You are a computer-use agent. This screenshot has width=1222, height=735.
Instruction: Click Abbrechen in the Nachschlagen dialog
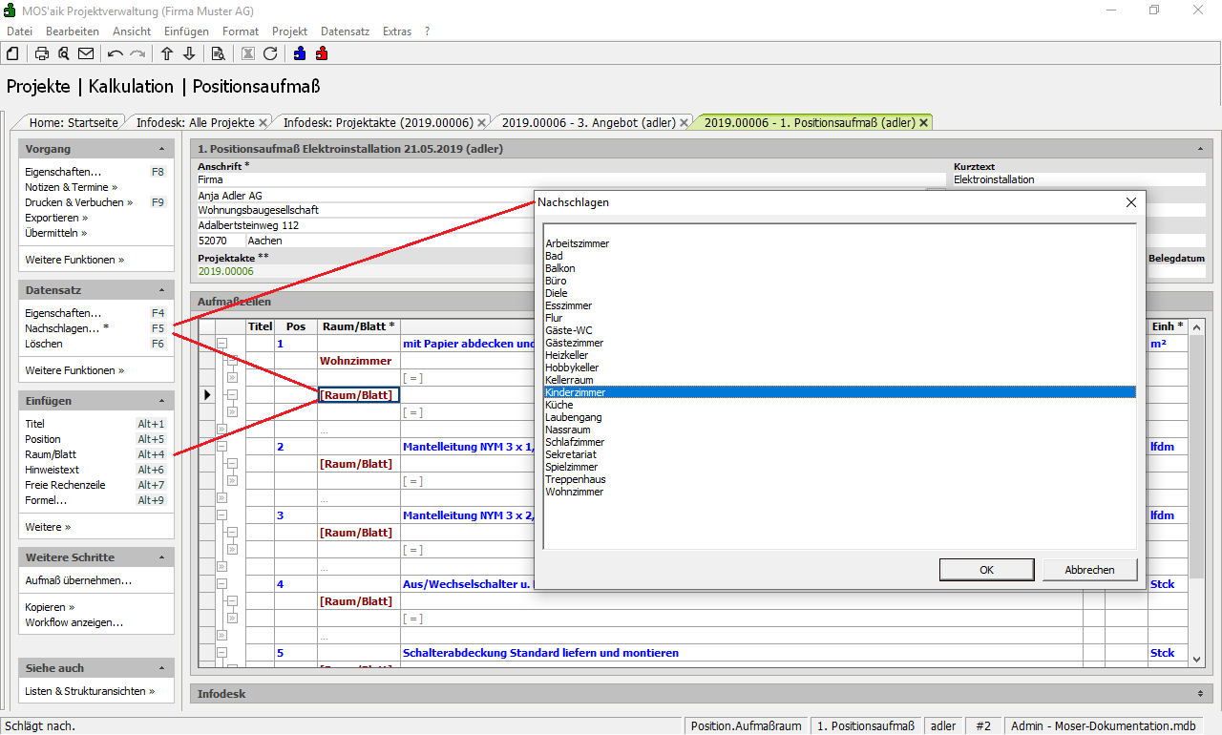click(1088, 570)
